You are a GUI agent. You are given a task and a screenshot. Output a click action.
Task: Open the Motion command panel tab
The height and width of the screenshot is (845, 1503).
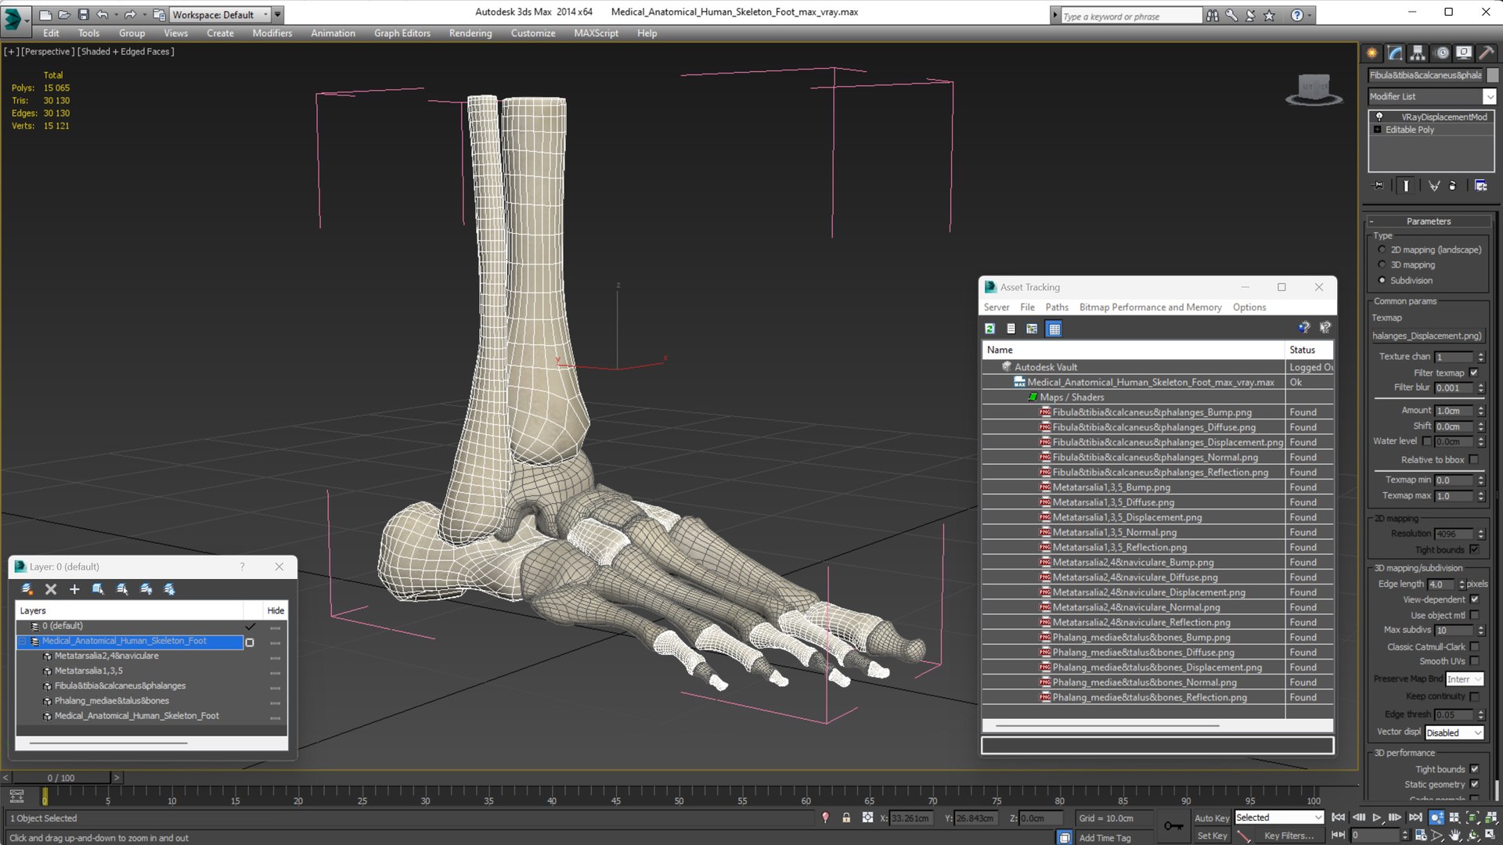pyautogui.click(x=1442, y=53)
